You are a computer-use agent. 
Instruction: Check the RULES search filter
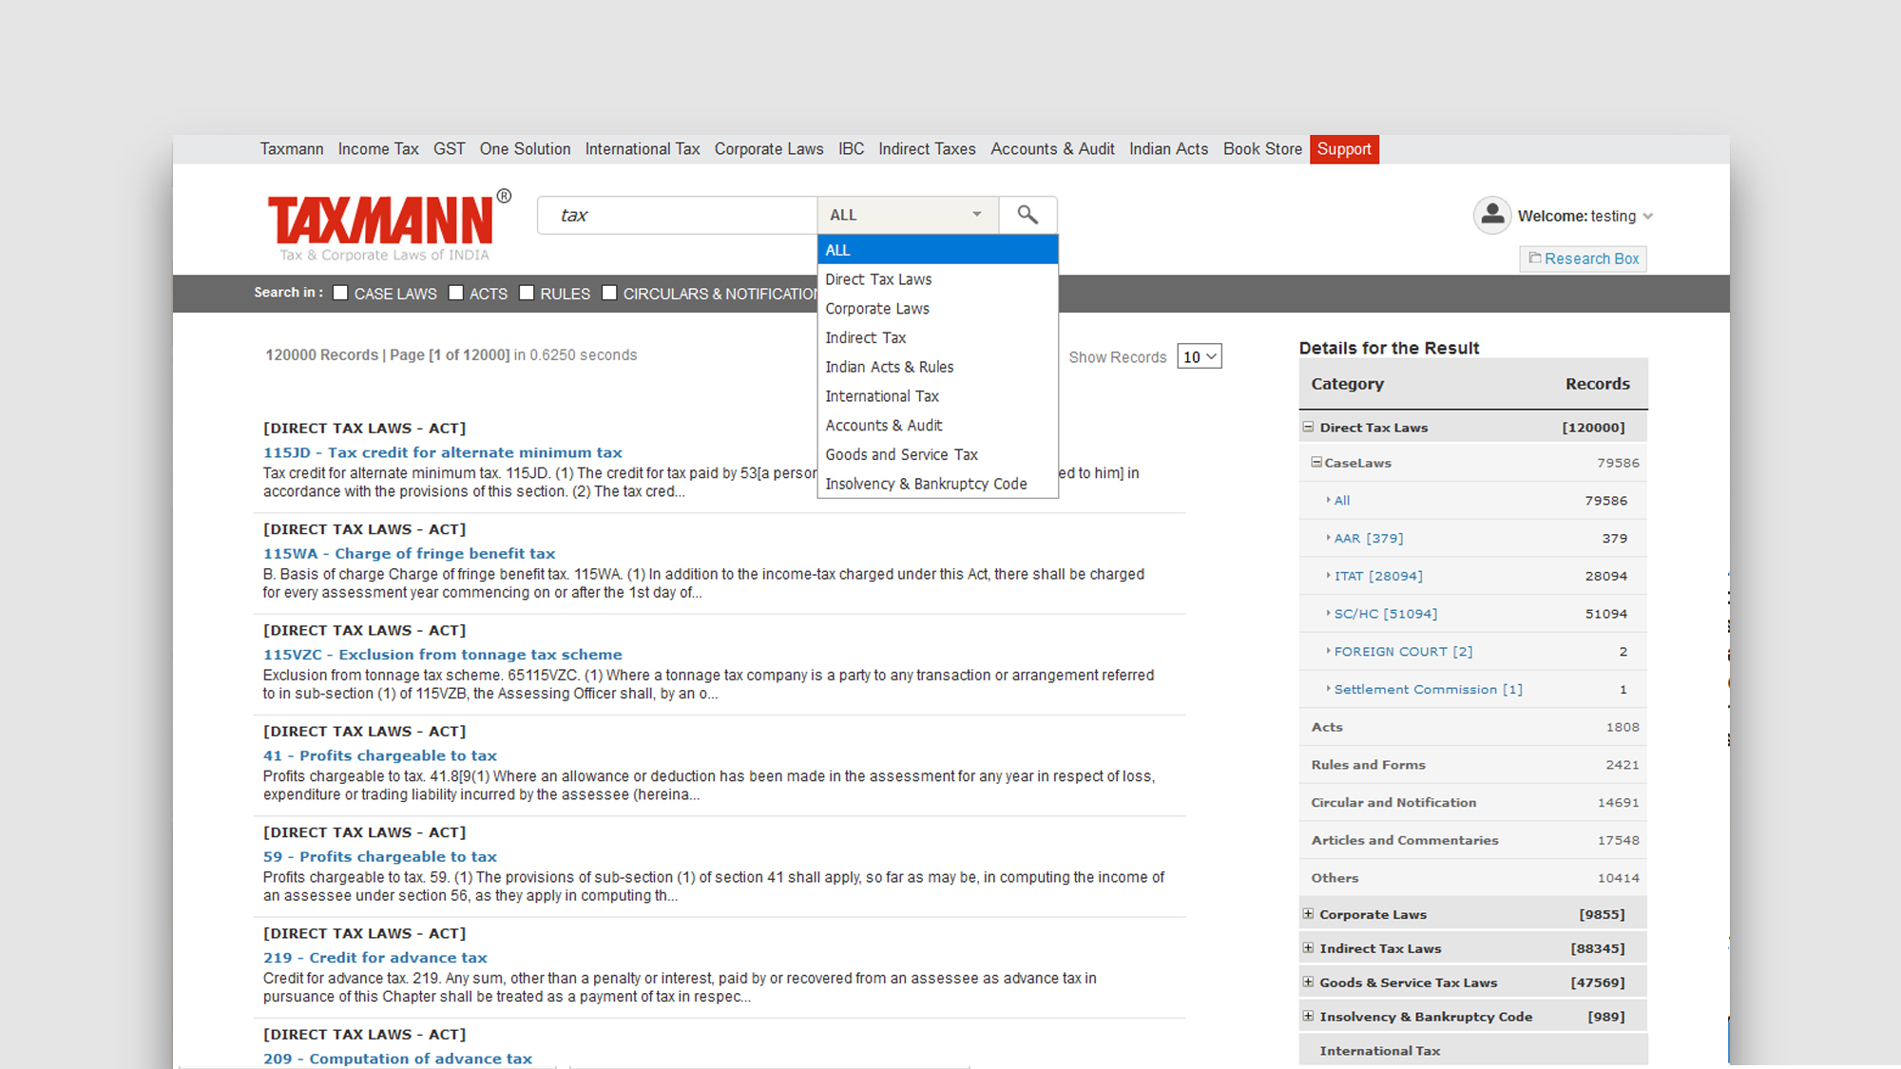(527, 293)
